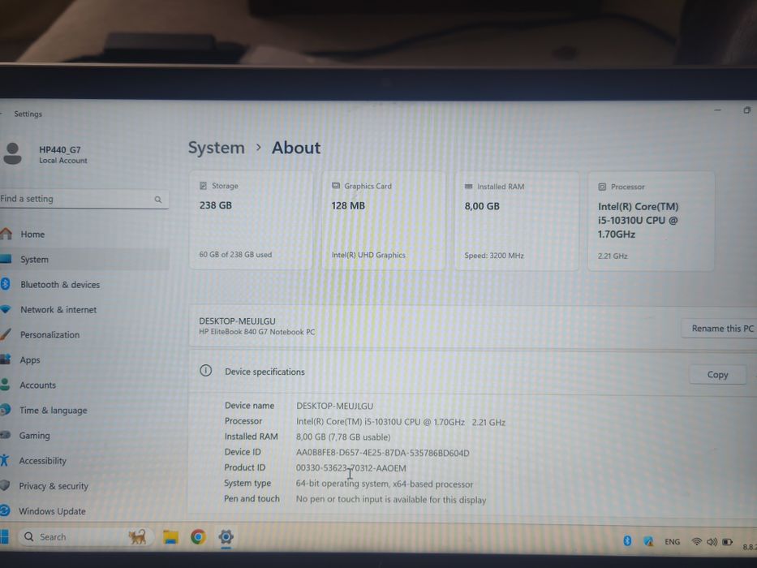This screenshot has height=568, width=757.
Task: Click the Installed RAM 8,00 GB card
Action: coord(516,221)
